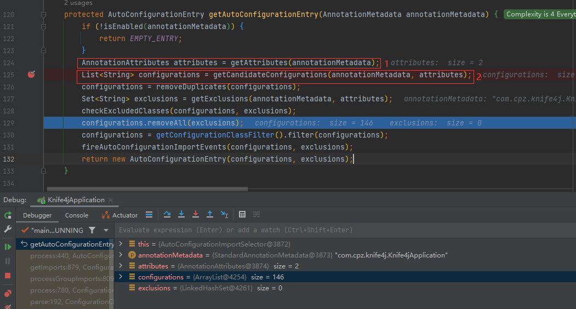
Task: Click the EMPTY_ENTRY constant on line 122
Action: click(x=154, y=38)
